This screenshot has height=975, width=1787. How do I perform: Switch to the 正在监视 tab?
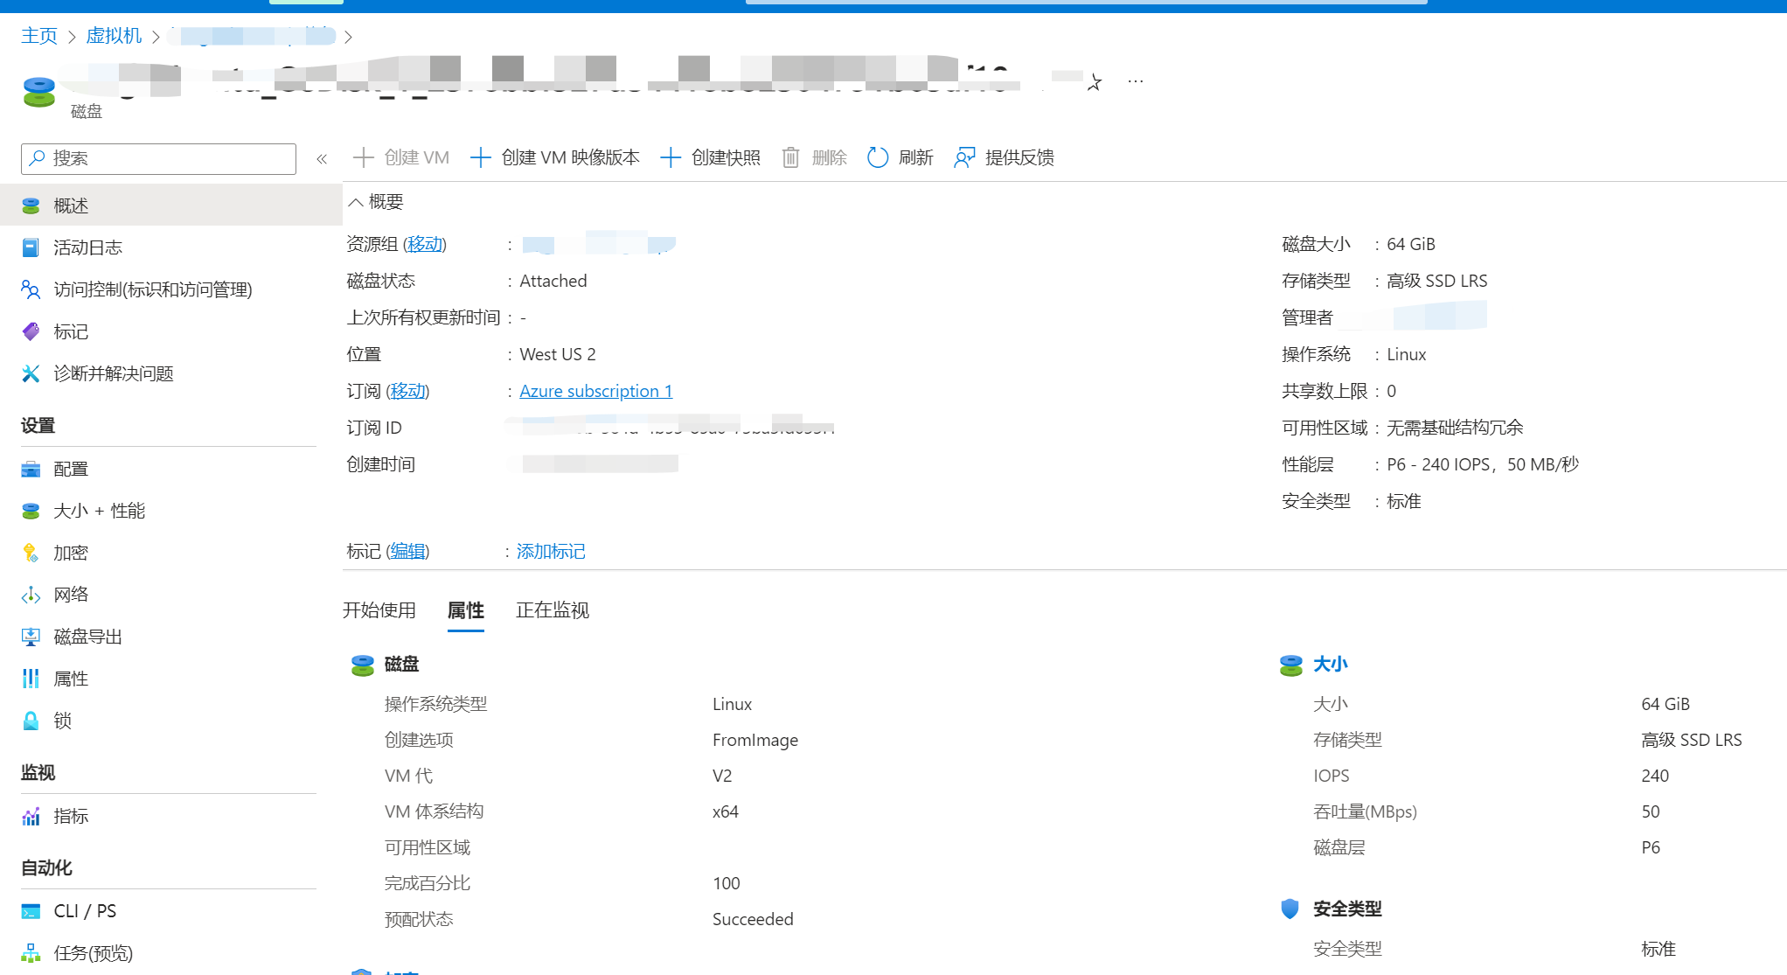[551, 610]
